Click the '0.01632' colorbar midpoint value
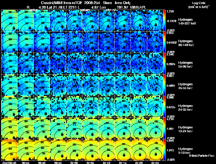The width and height of the screenshot is (216, 164). [172, 43]
